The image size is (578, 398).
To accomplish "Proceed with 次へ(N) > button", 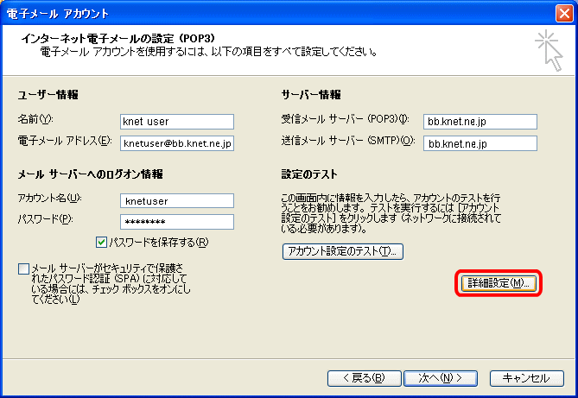I will [x=441, y=378].
